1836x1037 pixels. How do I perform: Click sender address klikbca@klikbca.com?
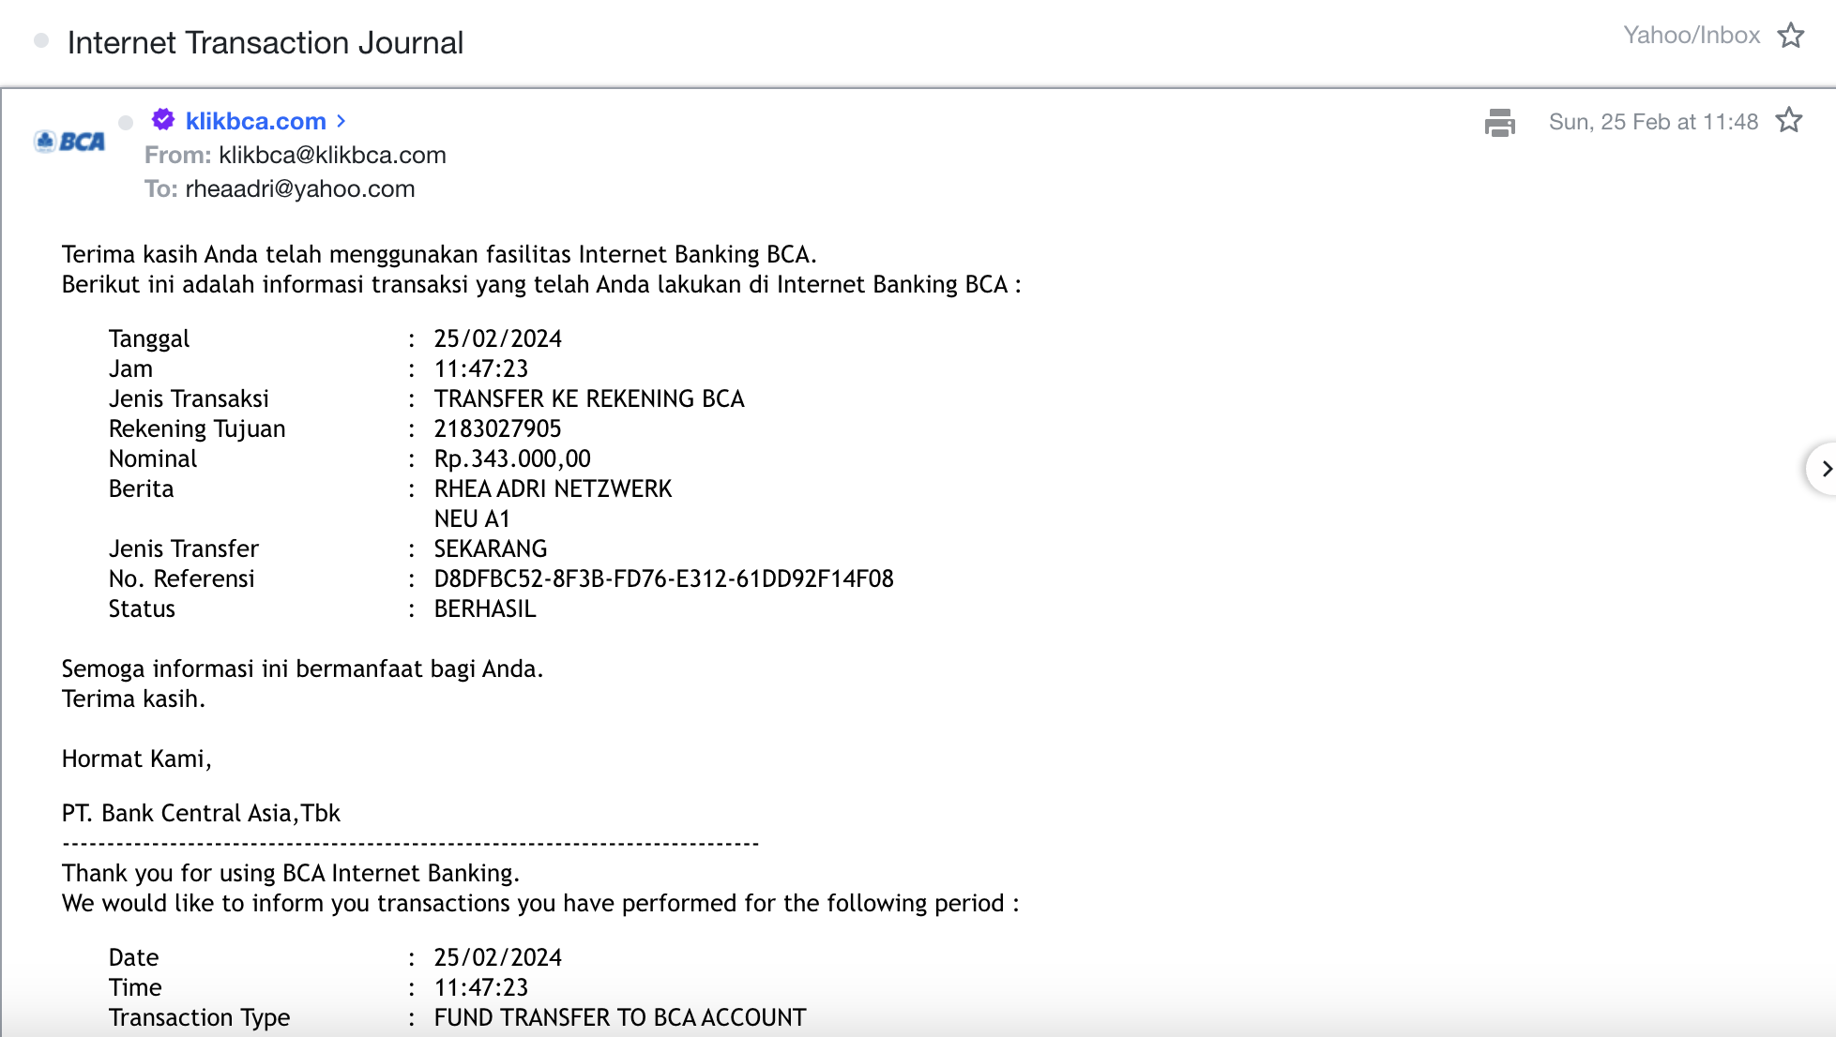332,155
